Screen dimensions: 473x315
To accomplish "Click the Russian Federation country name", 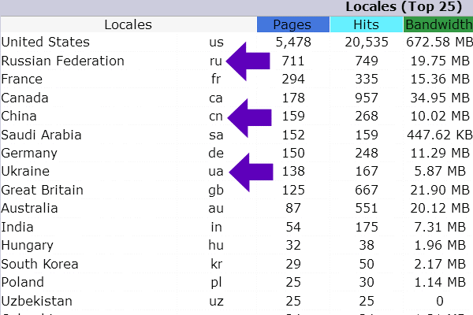I will pos(63,61).
